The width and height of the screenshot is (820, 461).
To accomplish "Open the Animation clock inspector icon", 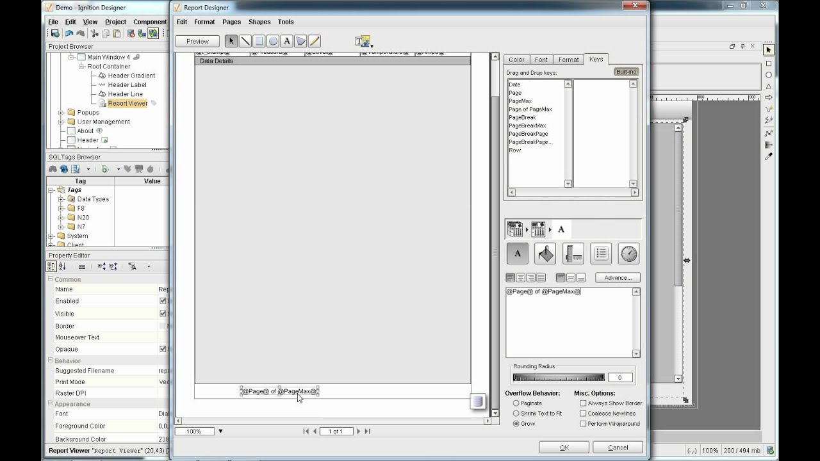I will 628,254.
